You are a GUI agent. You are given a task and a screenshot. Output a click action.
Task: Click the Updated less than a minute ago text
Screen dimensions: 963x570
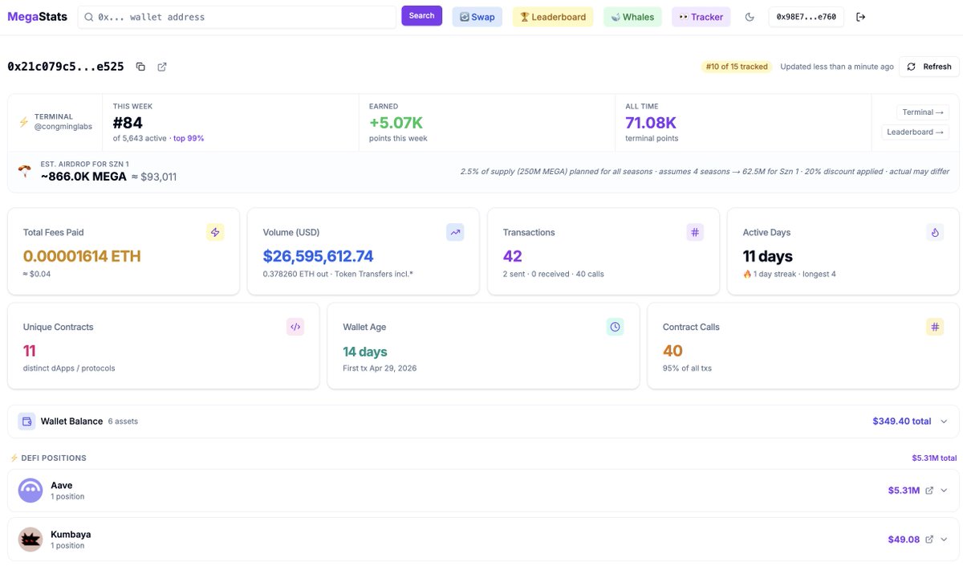(x=837, y=67)
